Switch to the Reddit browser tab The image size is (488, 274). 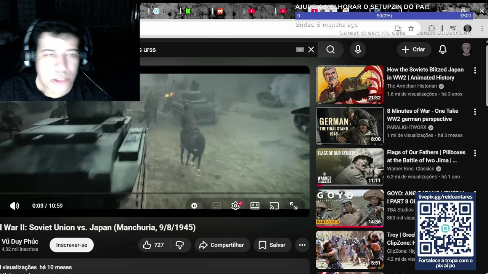click(x=220, y=11)
